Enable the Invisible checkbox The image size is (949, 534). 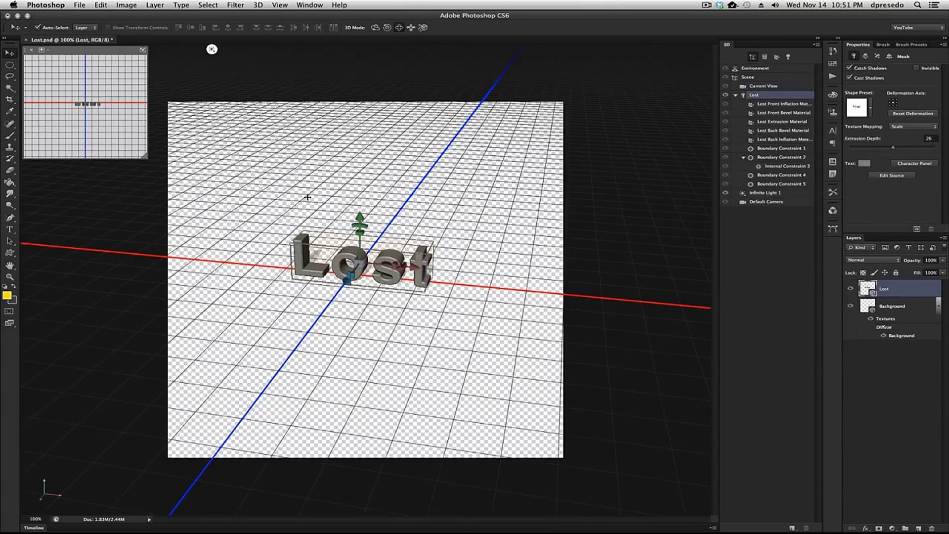(916, 68)
